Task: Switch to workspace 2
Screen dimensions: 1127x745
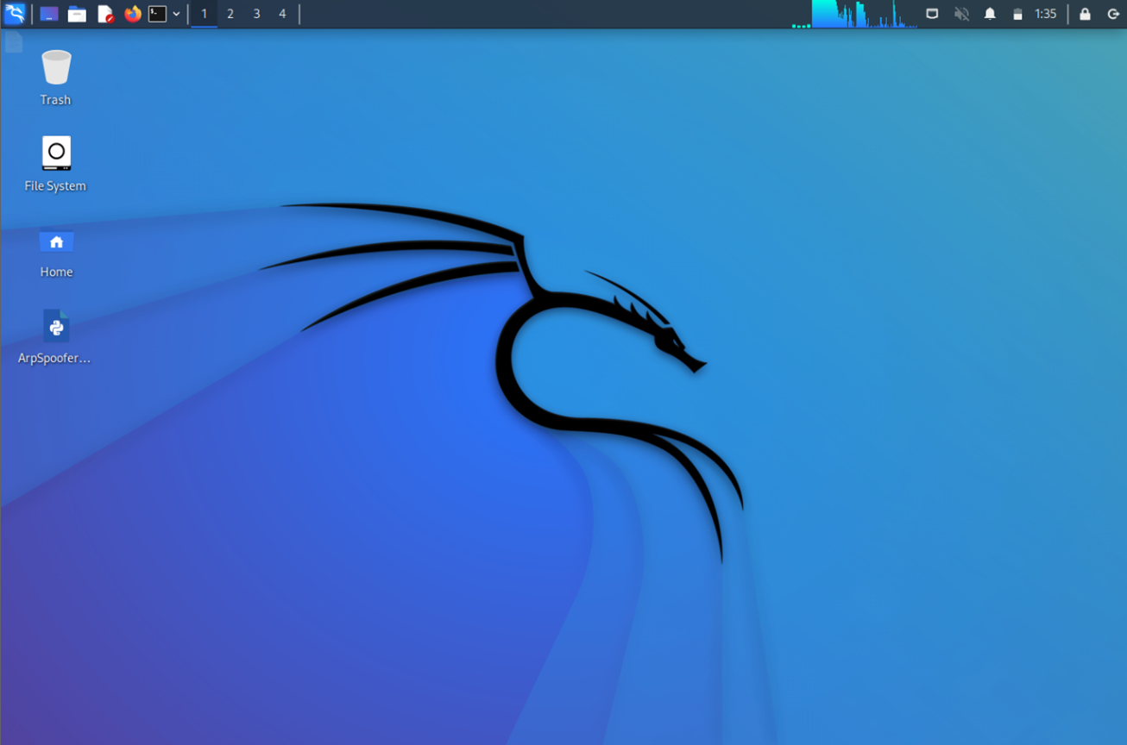Action: pos(230,14)
